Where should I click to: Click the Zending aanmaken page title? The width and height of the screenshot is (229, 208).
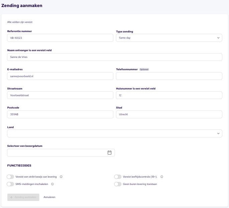pos(22,6)
